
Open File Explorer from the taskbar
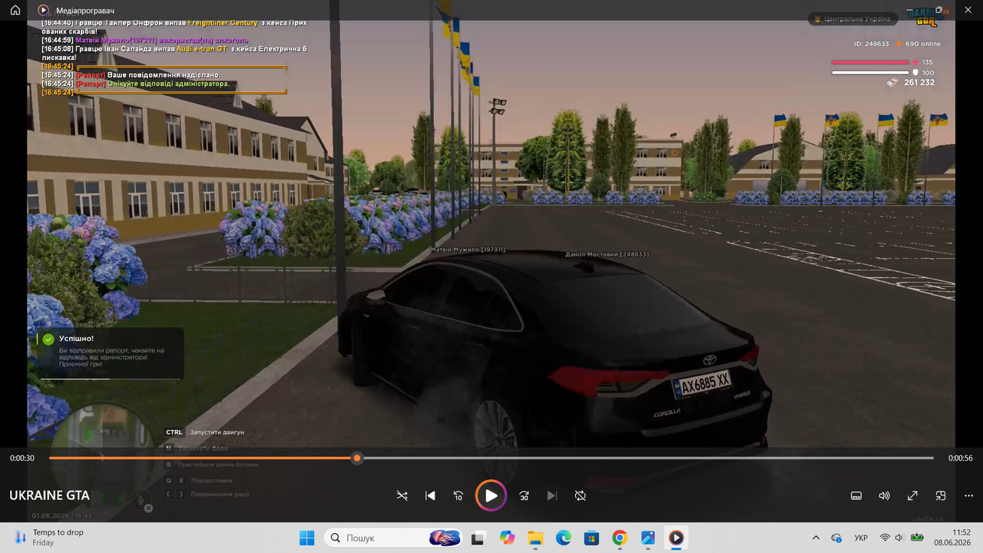click(535, 538)
